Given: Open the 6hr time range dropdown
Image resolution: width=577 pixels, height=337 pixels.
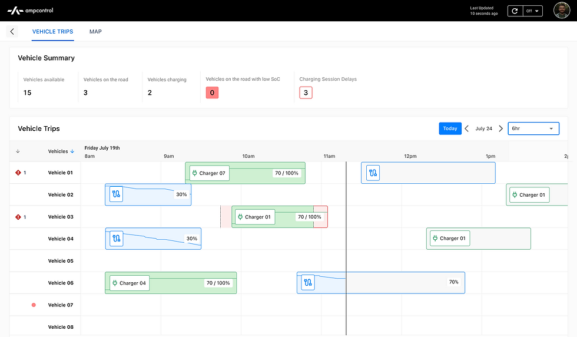Looking at the screenshot, I should [x=533, y=128].
